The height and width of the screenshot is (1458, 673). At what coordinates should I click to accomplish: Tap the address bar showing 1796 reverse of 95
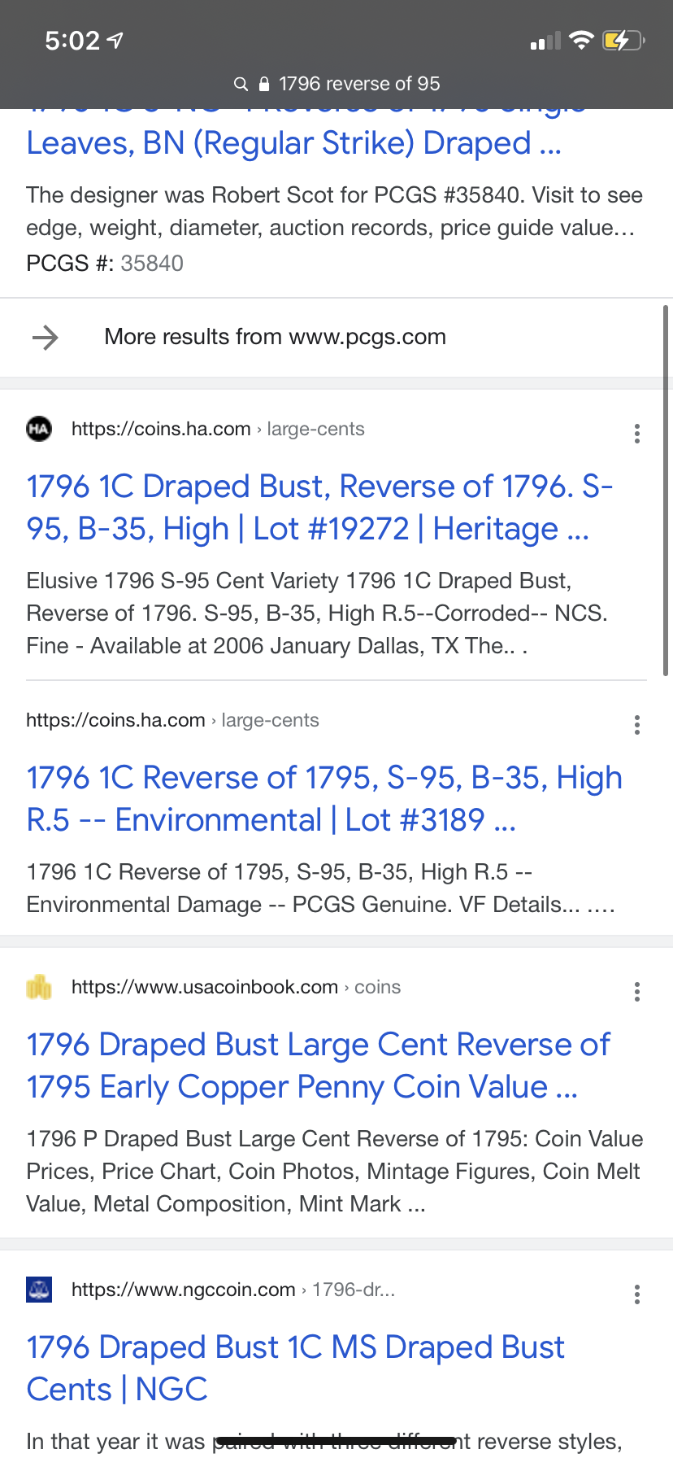pyautogui.click(x=336, y=84)
